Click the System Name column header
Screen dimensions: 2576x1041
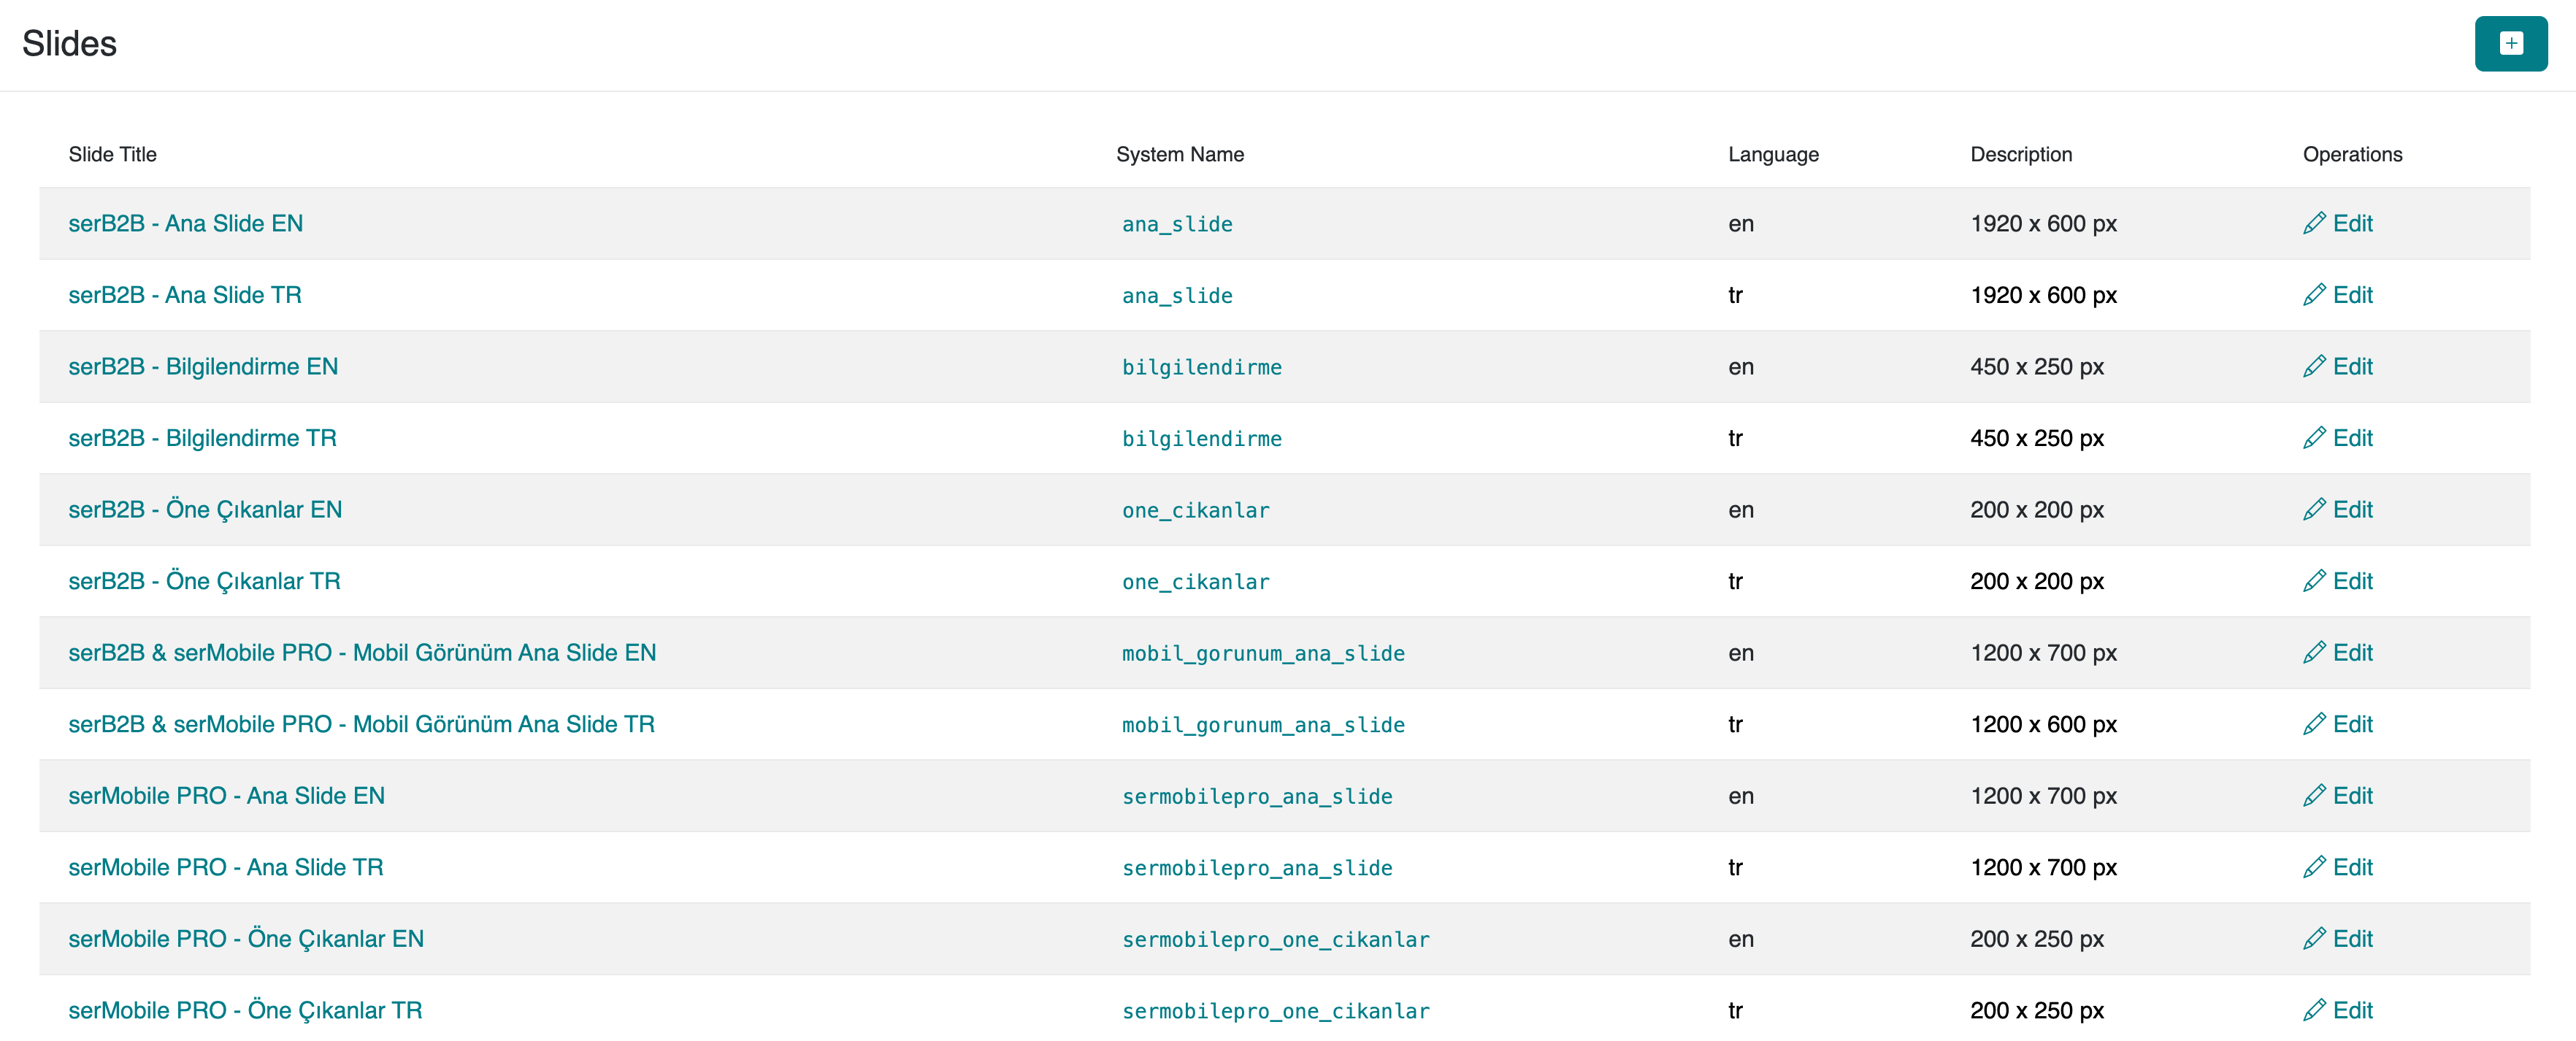(x=1179, y=154)
